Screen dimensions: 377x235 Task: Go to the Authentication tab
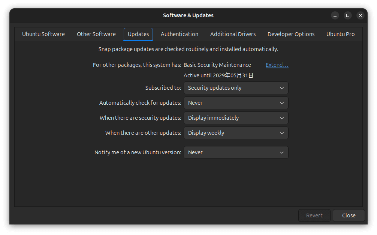pos(180,34)
